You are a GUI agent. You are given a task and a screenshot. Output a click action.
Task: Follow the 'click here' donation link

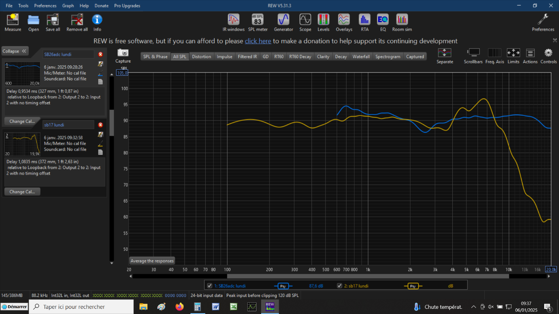click(258, 41)
